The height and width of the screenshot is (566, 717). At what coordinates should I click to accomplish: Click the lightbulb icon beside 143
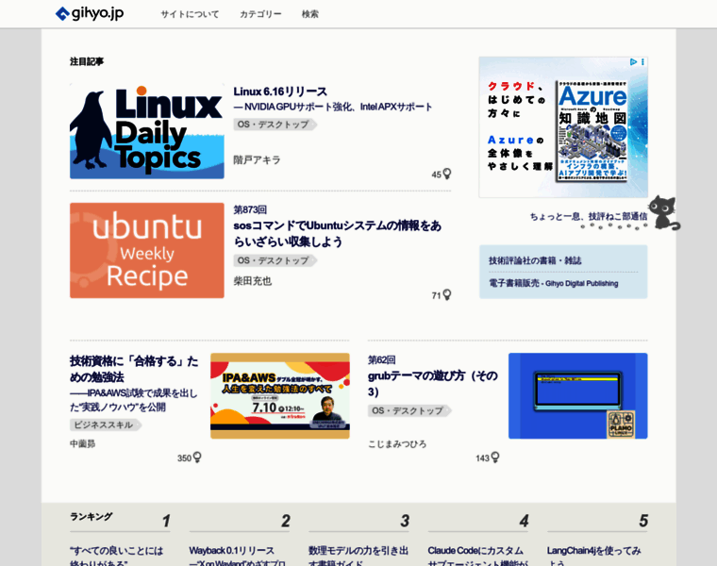(495, 458)
